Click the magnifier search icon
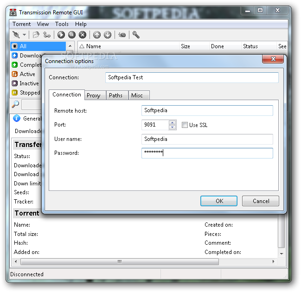This screenshot has height=292, width=301. click(15, 104)
